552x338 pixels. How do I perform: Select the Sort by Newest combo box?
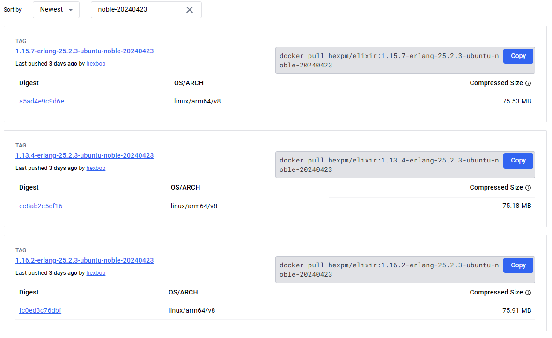click(x=56, y=9)
